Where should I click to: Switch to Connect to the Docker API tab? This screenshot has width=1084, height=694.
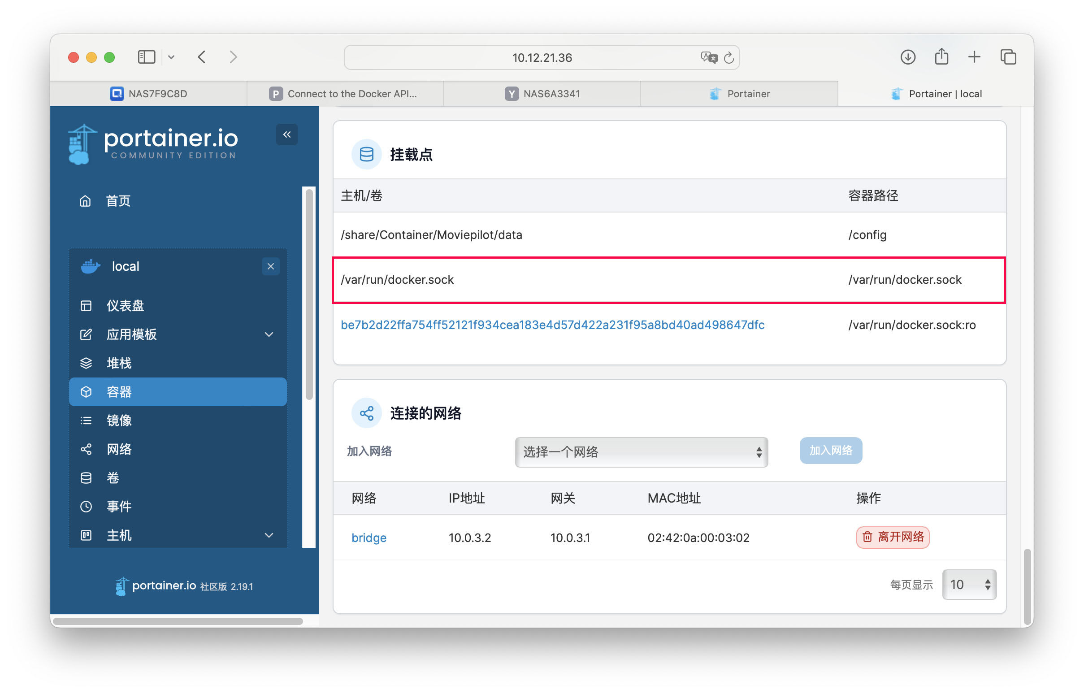[345, 94]
